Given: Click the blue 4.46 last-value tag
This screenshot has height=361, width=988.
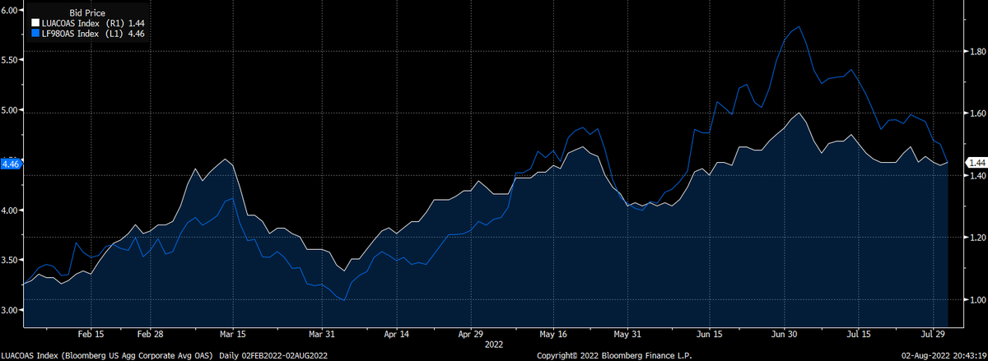Looking at the screenshot, I should (11, 164).
